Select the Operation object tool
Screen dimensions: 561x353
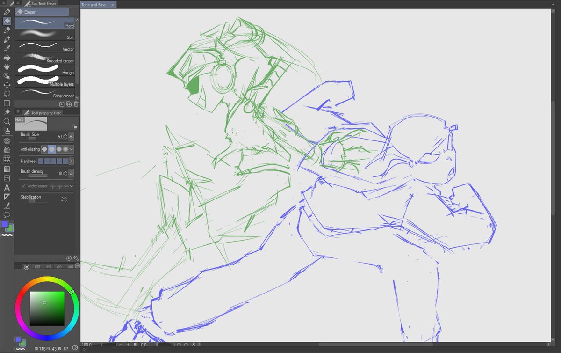click(7, 76)
